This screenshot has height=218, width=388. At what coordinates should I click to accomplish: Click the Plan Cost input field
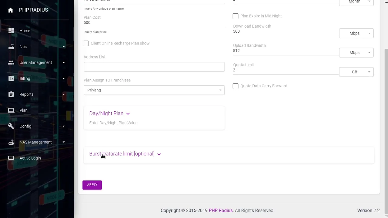[154, 23]
